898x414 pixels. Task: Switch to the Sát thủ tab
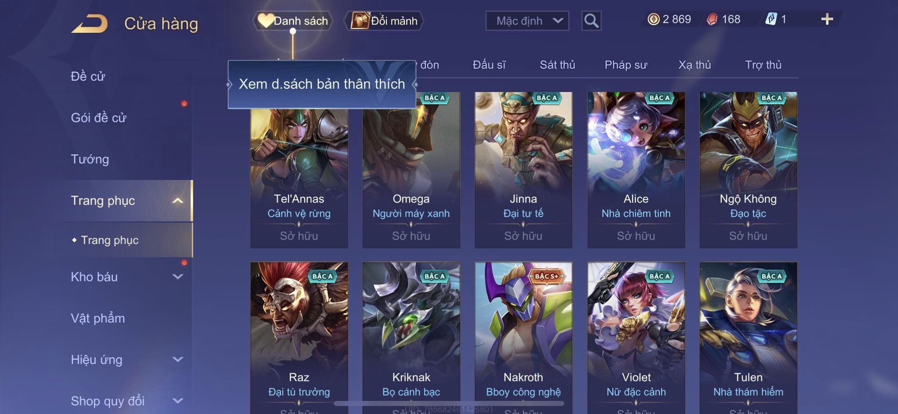pyautogui.click(x=557, y=65)
